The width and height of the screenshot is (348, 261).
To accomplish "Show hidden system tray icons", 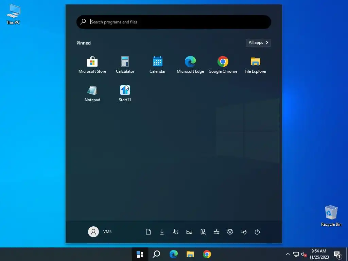I will click(x=288, y=254).
